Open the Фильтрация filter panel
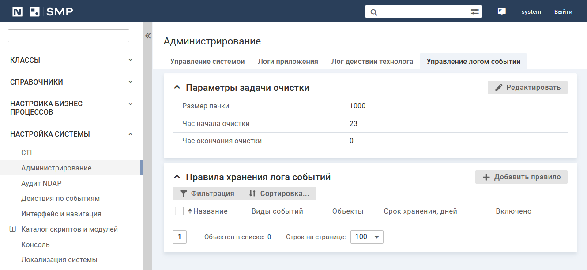 click(x=207, y=193)
